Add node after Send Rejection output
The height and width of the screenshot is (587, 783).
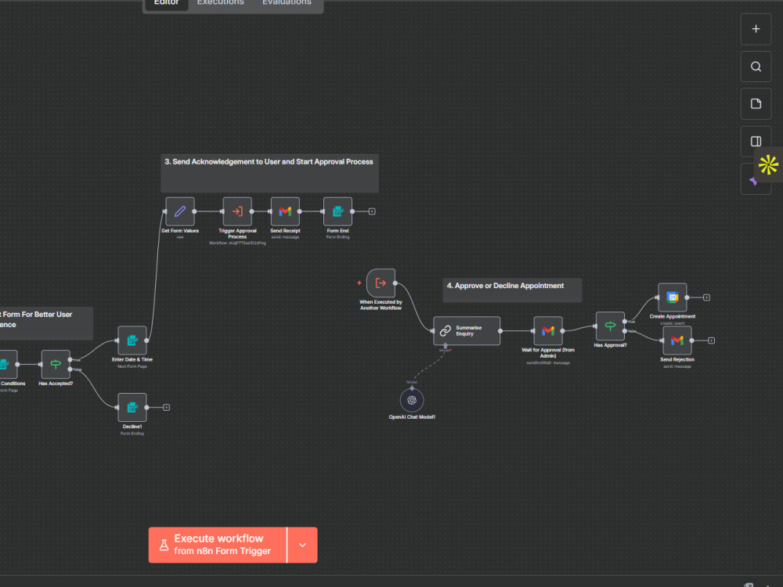tap(711, 340)
